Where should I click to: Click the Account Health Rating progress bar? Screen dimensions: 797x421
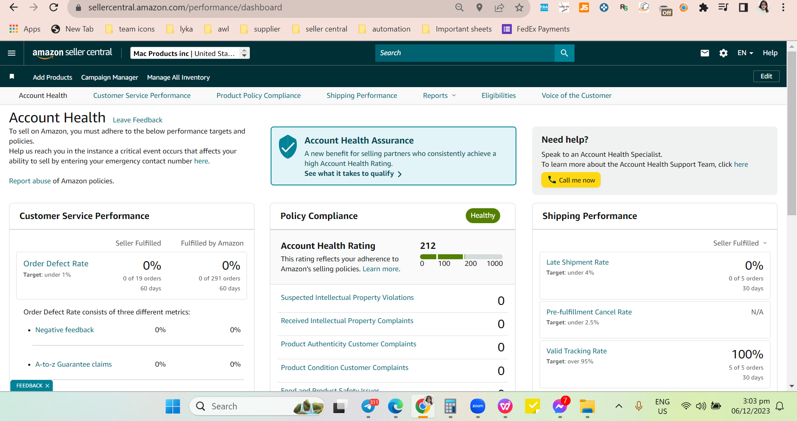click(x=461, y=257)
